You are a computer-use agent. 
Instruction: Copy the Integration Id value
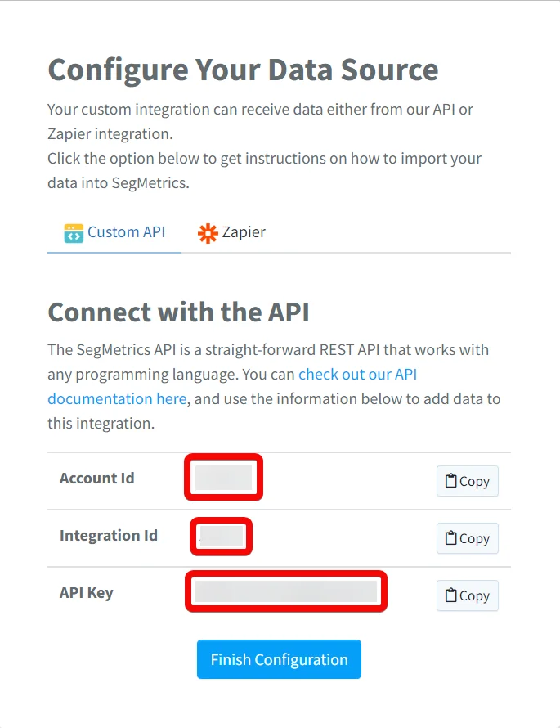467,538
